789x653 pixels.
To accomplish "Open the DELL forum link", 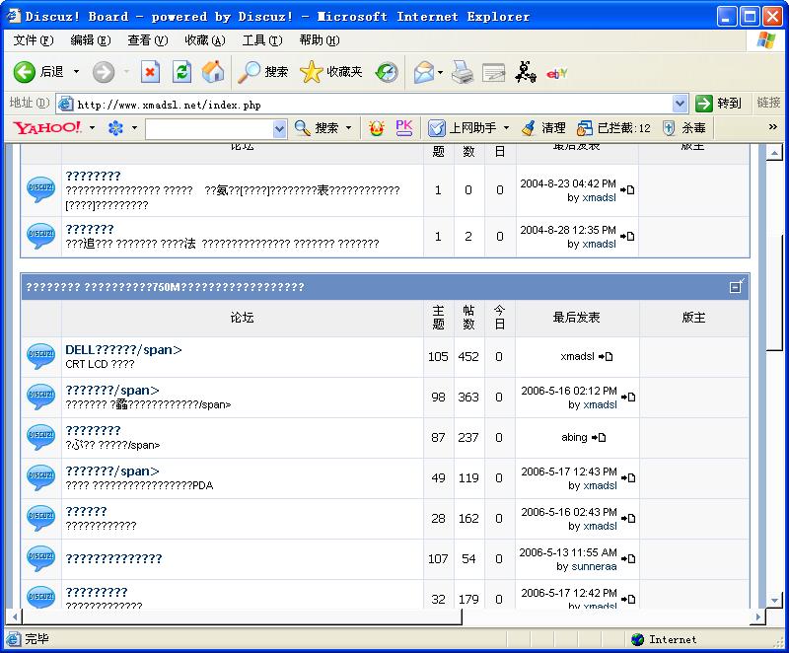I will coord(123,349).
